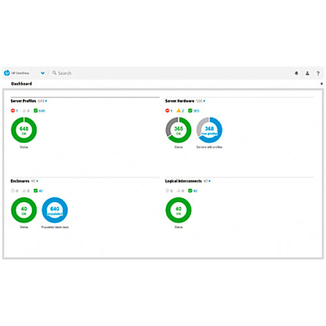Viewport: 326px width, 326px height.
Task: Click the "Populated blade bays" label
Action: (55, 227)
